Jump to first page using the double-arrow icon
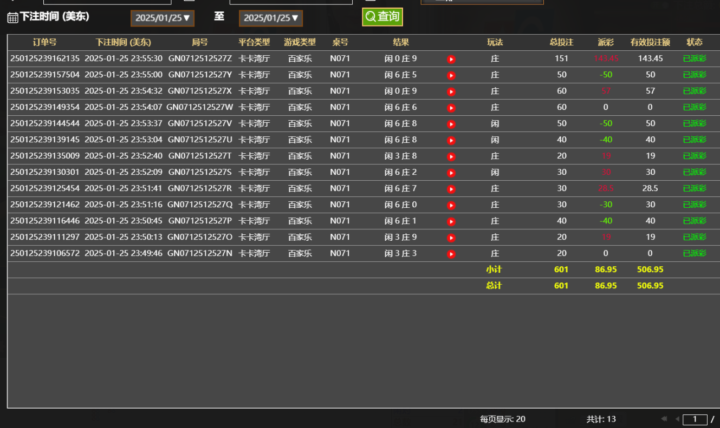Viewport: 720px width, 428px height. [664, 418]
